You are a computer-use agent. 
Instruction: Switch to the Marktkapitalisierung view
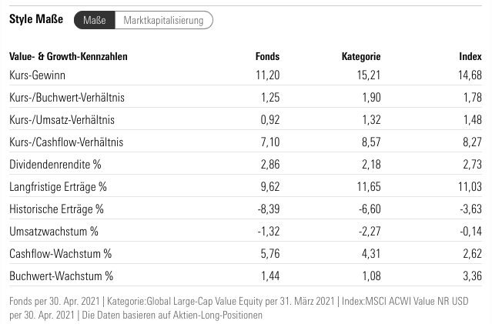click(163, 21)
